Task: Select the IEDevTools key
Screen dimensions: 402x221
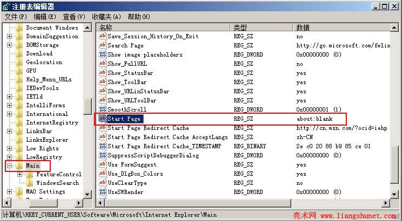Action: pyautogui.click(x=42, y=88)
